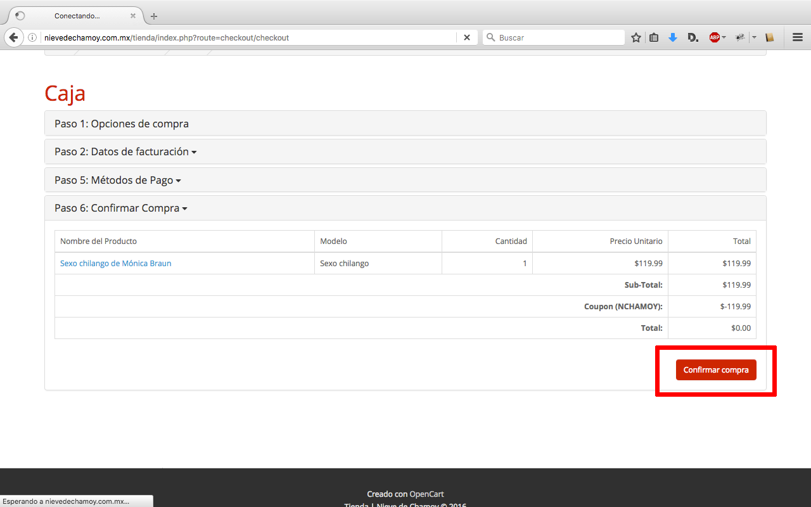Close the Conectando tab

[x=133, y=16]
